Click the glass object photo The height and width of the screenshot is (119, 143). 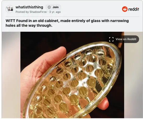72,75
